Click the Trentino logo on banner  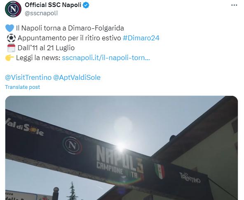pyautogui.click(x=190, y=178)
